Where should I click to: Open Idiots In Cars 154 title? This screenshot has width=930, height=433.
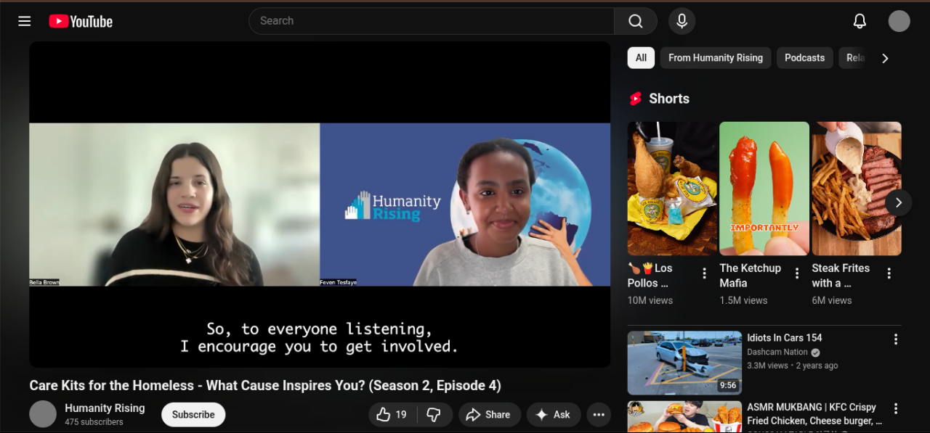click(x=785, y=338)
